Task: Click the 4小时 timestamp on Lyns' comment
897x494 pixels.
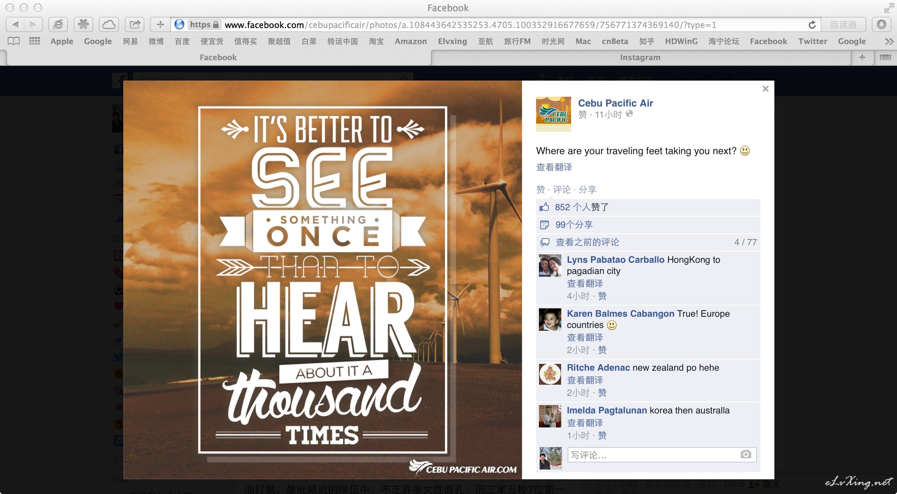Action: (578, 296)
